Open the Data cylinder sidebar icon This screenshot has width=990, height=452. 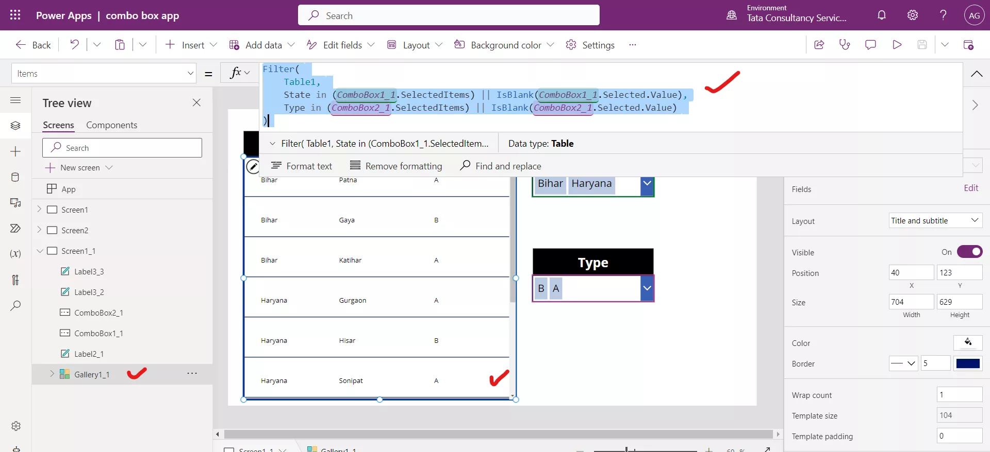tap(15, 177)
